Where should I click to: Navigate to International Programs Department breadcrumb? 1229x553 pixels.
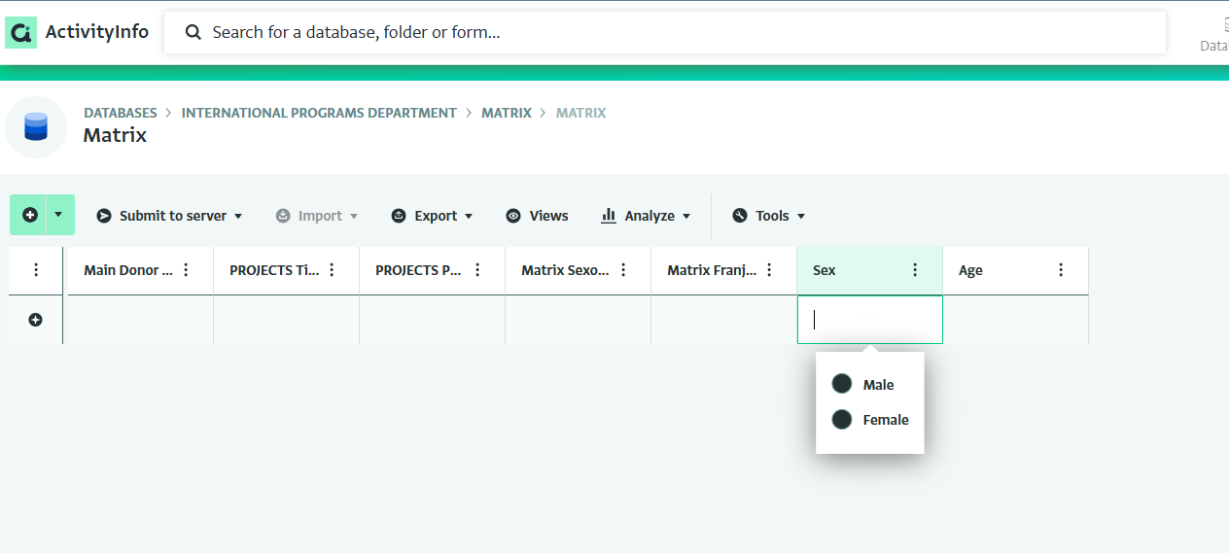(x=319, y=113)
